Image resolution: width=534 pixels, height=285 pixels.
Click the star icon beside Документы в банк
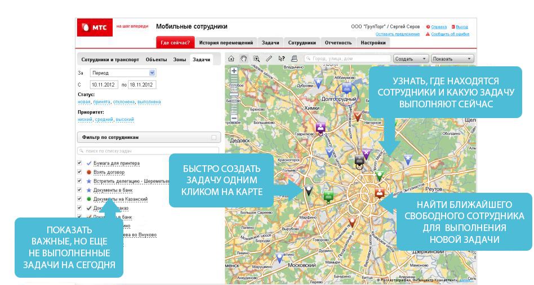(89, 190)
